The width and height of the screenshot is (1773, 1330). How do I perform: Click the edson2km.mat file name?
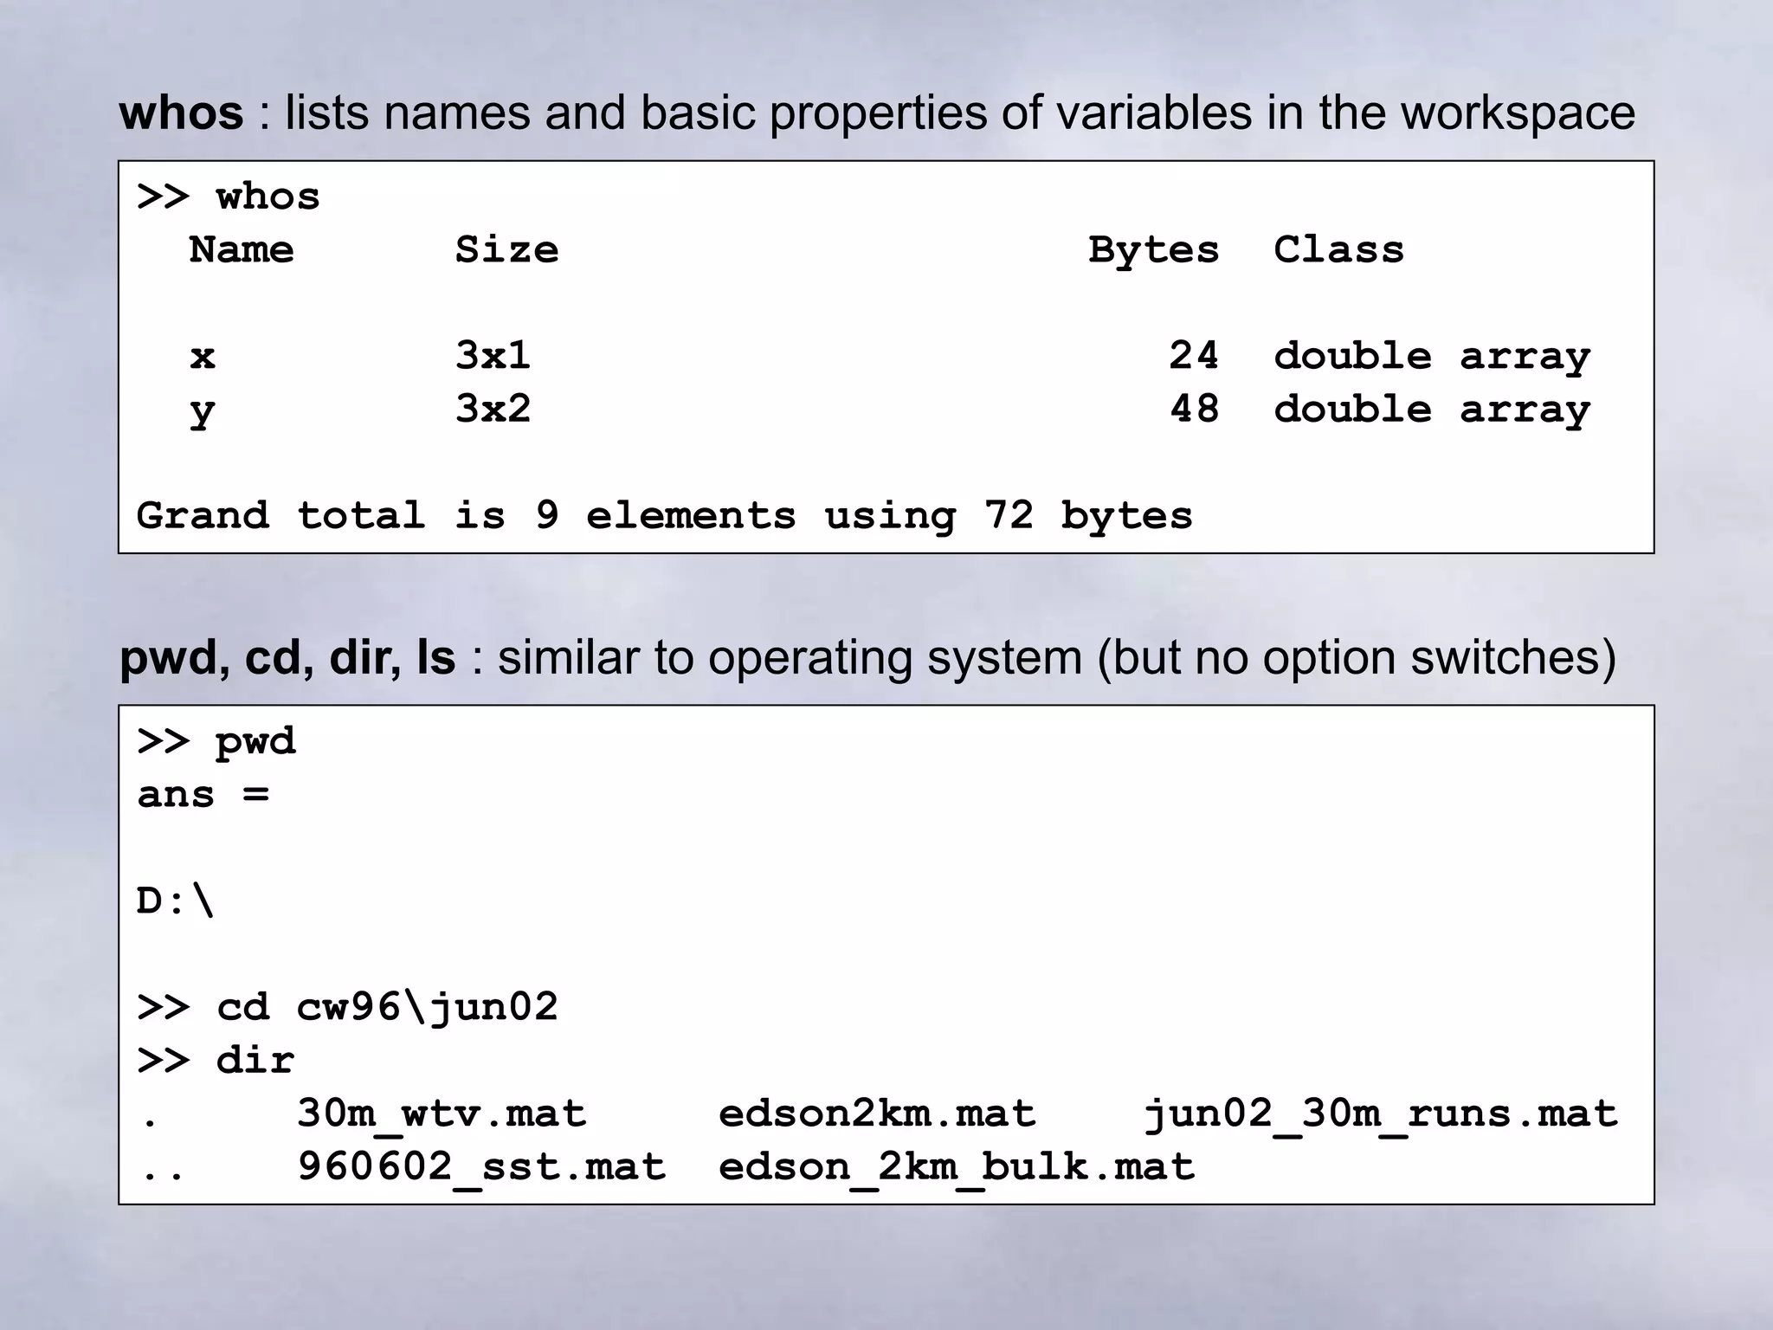click(876, 1114)
